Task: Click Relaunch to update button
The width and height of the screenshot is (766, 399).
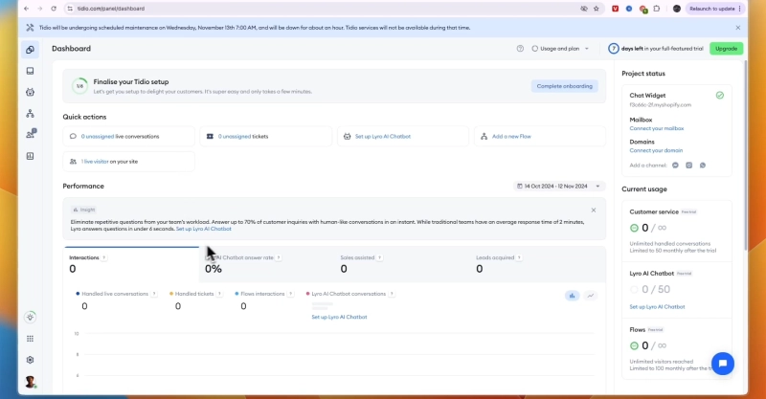Action: pyautogui.click(x=715, y=9)
